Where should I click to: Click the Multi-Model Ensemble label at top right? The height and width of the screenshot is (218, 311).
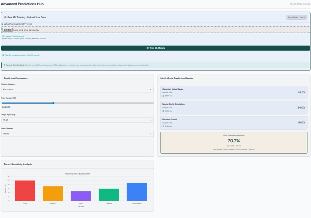pyautogui.click(x=301, y=4)
